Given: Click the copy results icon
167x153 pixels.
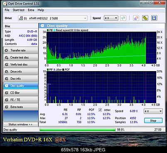Looking at the screenshot, I should click(145, 18).
